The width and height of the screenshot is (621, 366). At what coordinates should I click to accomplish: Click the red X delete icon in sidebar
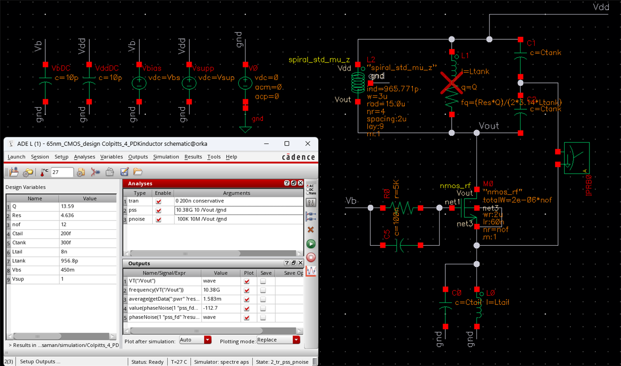coord(311,229)
